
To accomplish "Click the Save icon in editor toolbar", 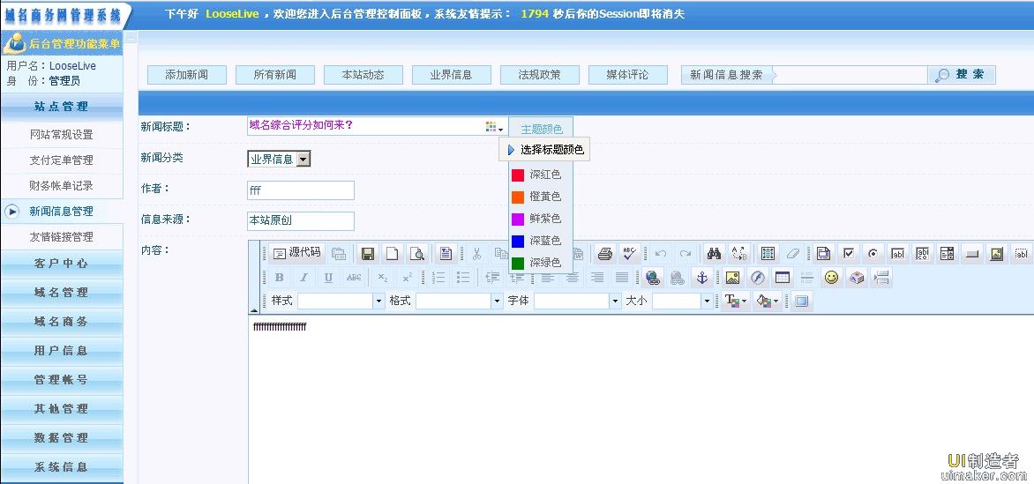I will (368, 254).
